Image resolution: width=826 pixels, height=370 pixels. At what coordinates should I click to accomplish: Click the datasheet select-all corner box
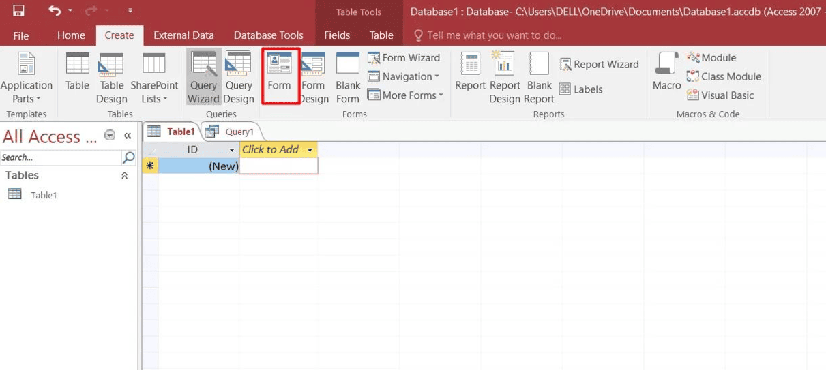[x=150, y=149]
